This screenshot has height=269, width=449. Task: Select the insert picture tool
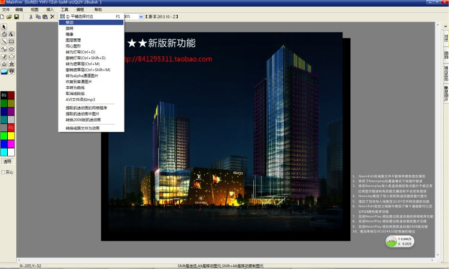click(4, 71)
